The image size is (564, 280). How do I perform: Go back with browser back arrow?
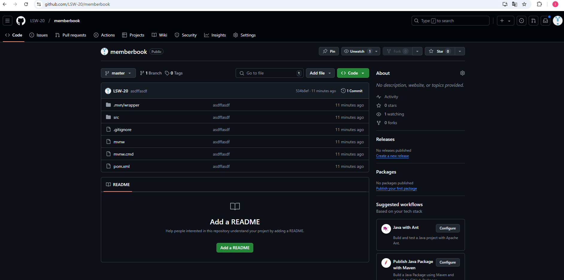coord(4,4)
